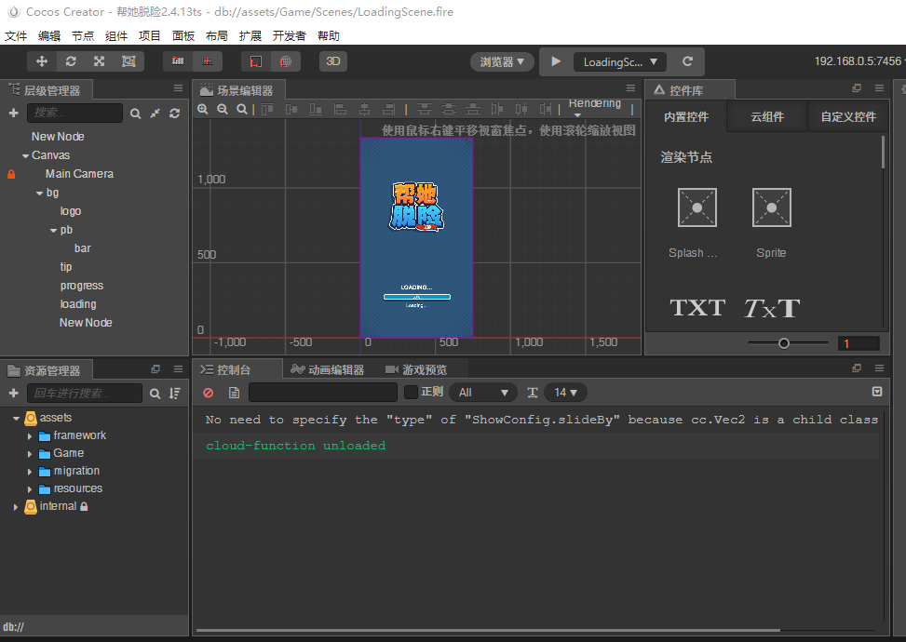Select the scale transform tool

point(99,61)
